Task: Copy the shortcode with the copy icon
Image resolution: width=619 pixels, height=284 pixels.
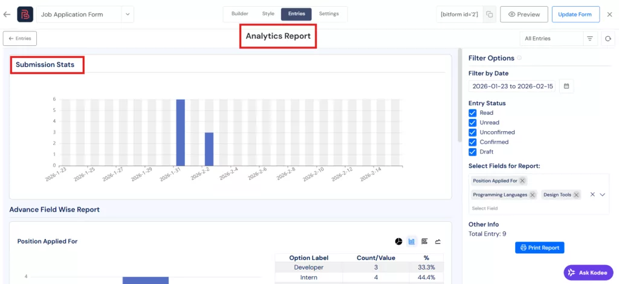Action: (x=490, y=15)
